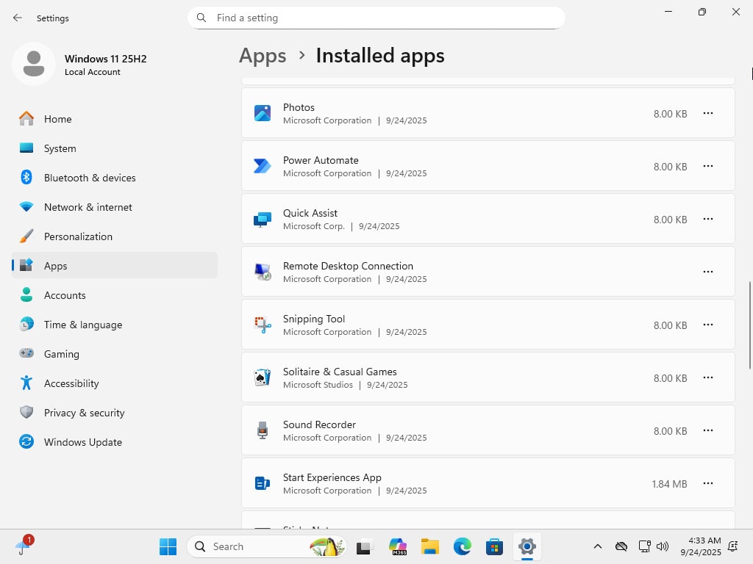Image resolution: width=753 pixels, height=564 pixels.
Task: Open more options for Sound Recorder
Action: tap(708, 430)
